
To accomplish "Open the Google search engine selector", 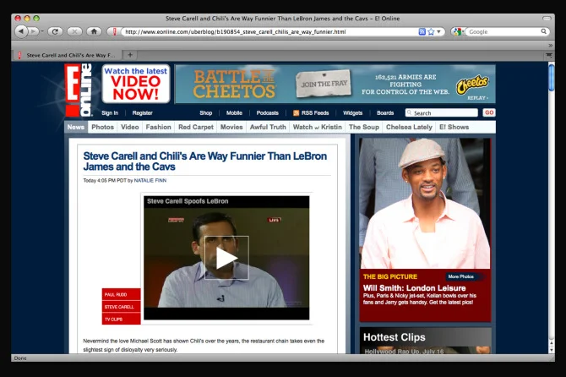I will (x=459, y=32).
